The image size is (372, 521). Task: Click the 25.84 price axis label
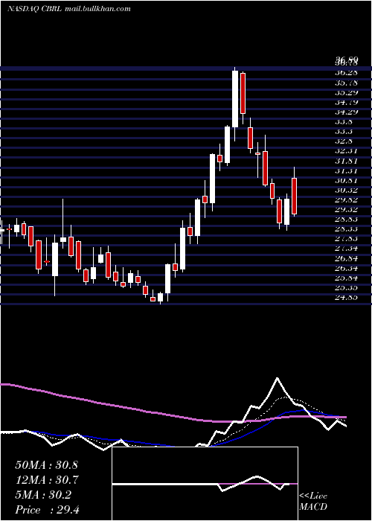pyautogui.click(x=347, y=278)
